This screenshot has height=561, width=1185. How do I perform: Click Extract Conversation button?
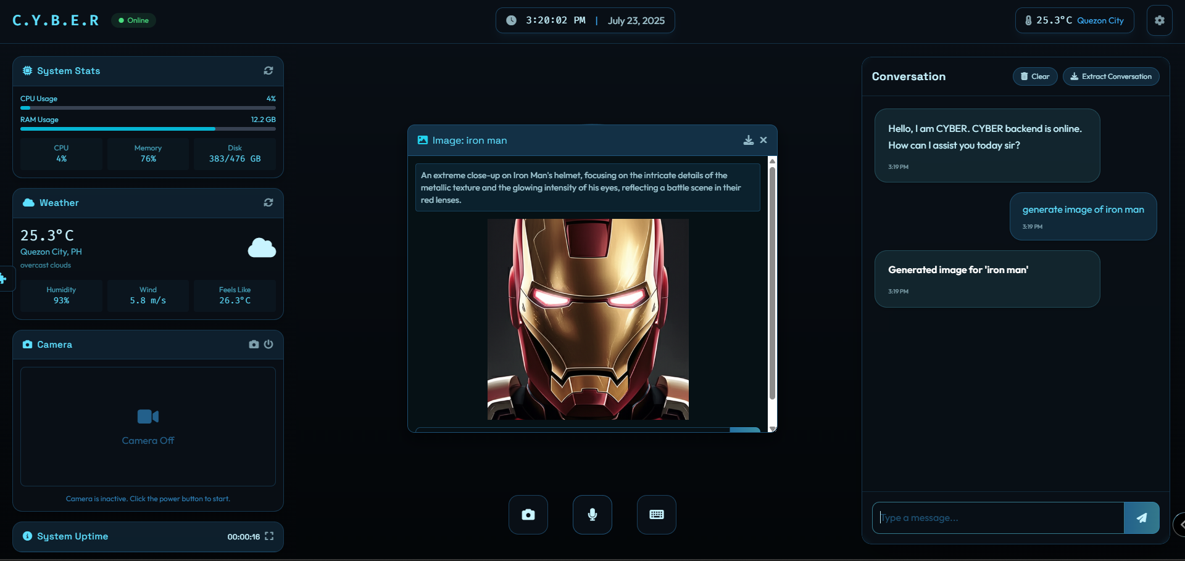(1111, 76)
